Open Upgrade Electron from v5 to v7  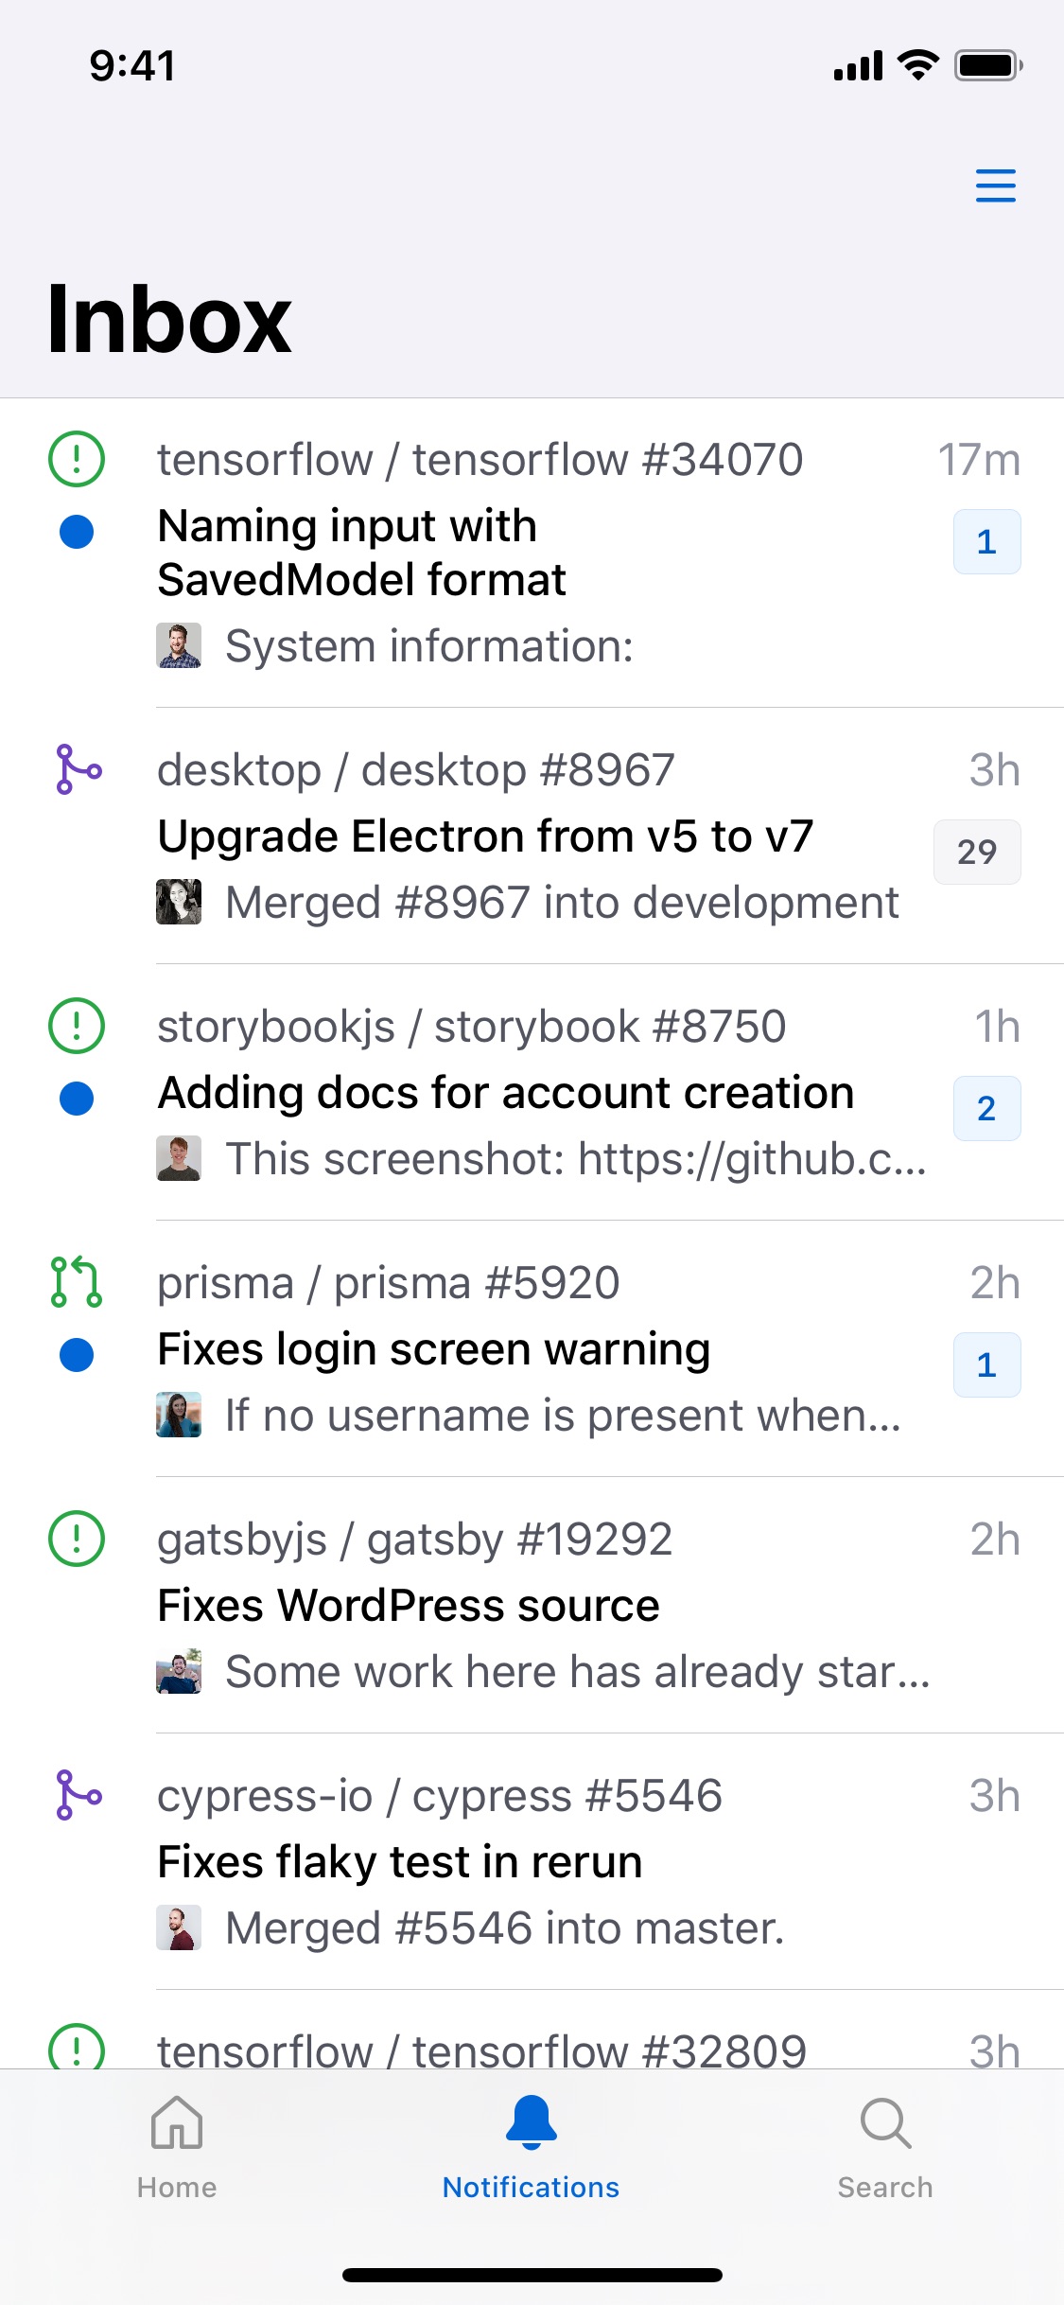pos(485,836)
